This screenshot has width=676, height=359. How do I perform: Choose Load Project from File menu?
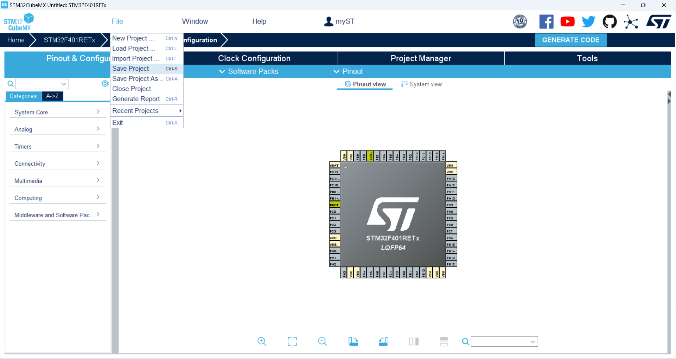(147, 49)
